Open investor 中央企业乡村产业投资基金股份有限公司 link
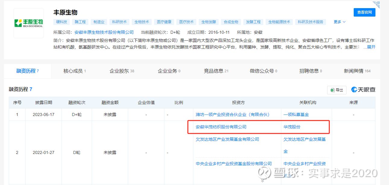 pyautogui.click(x=234, y=164)
